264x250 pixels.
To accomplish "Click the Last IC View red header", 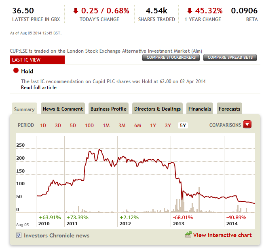I will (37, 60).
